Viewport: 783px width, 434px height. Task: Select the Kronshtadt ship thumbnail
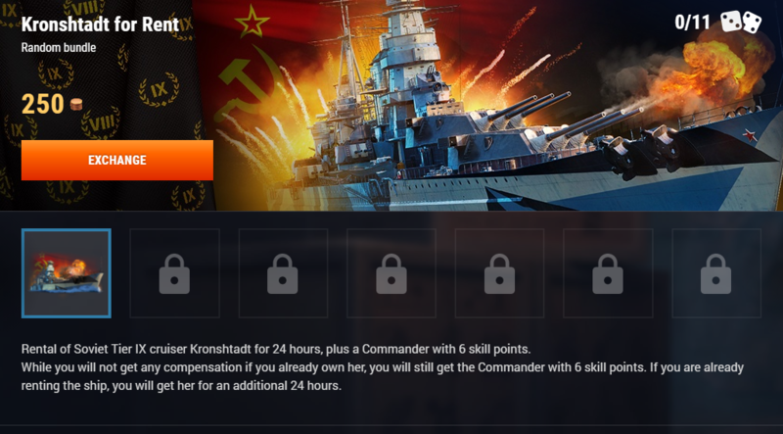click(67, 273)
